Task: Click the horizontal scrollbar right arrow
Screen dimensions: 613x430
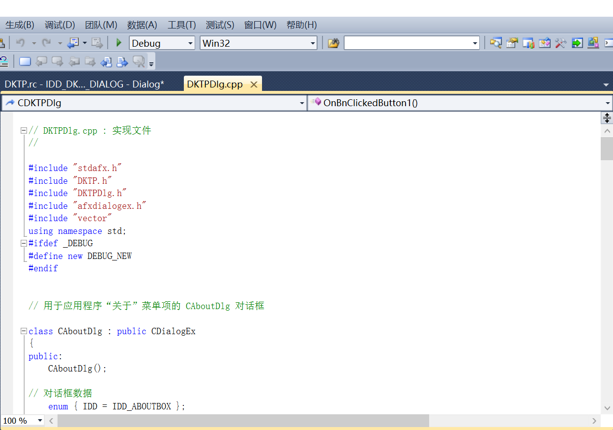Action: tap(594, 421)
